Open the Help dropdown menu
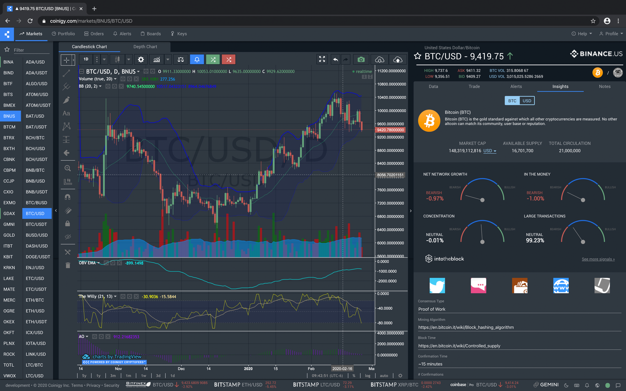Viewport: 626px width, 391px height. [x=582, y=34]
